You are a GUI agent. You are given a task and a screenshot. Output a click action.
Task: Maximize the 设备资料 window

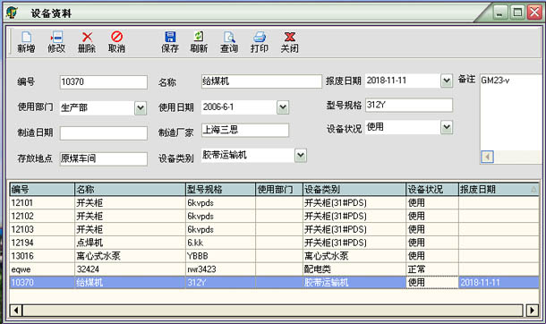click(517, 13)
